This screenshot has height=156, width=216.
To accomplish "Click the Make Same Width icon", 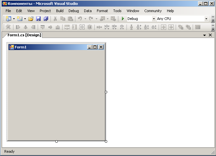I will pos(67,27).
